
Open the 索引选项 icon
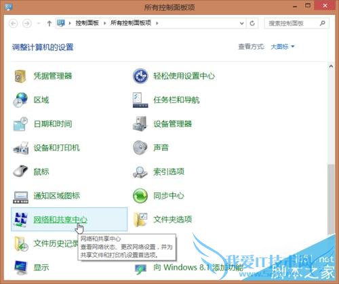pyautogui.click(x=140, y=172)
